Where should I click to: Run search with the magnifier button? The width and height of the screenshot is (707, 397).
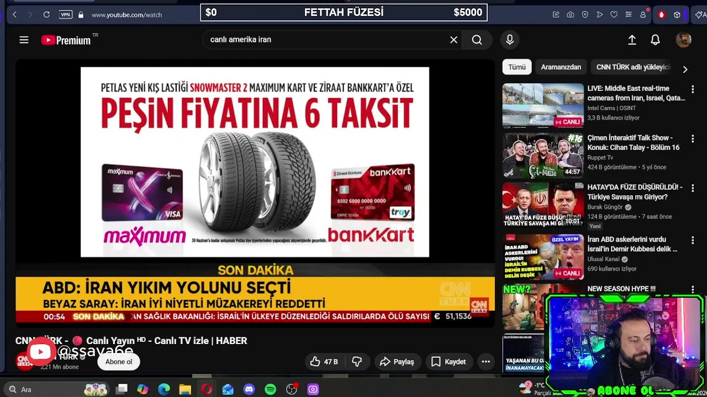pyautogui.click(x=477, y=40)
